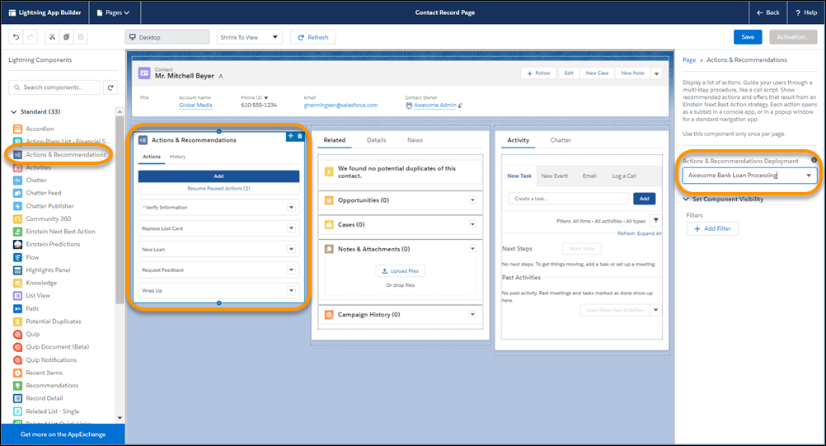This screenshot has width=826, height=446.
Task: Click the blue Add button in Actions
Action: (x=218, y=176)
